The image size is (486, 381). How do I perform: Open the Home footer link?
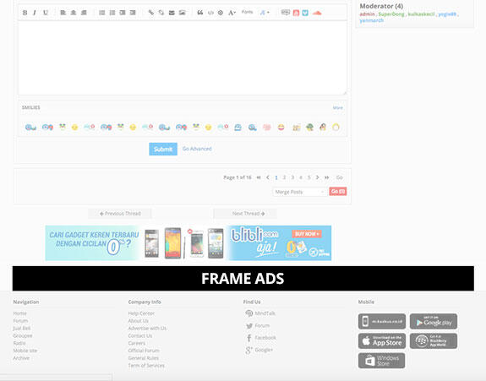[x=19, y=313]
